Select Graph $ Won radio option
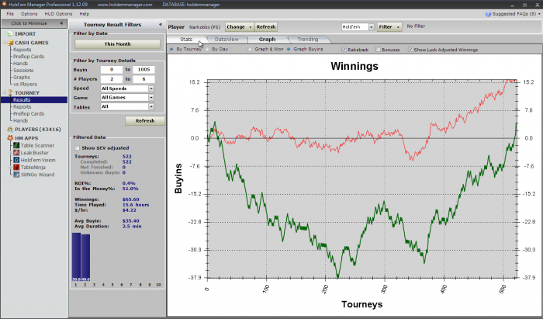The width and height of the screenshot is (543, 319). point(250,49)
